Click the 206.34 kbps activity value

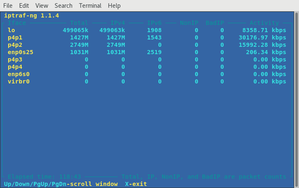coord(266,52)
